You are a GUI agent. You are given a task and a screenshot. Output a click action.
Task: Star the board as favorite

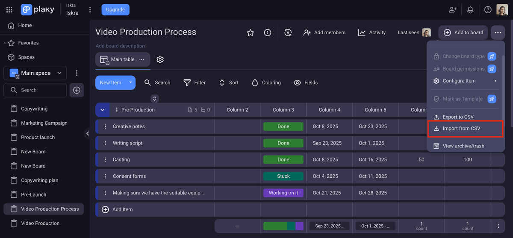coord(251,32)
